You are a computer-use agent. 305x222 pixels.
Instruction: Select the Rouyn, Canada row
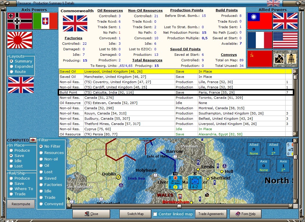click(x=175, y=113)
